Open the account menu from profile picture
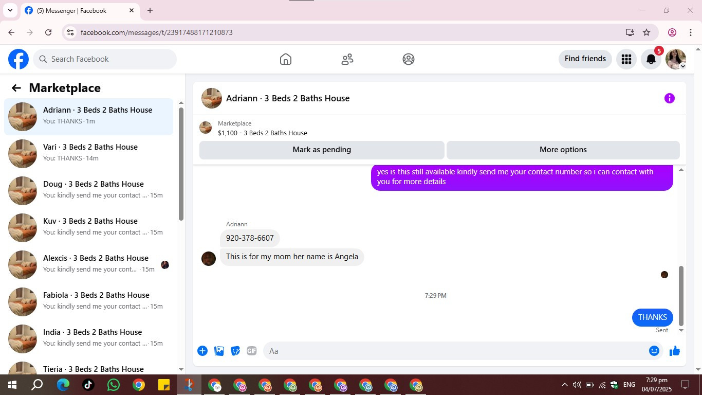The width and height of the screenshot is (702, 395). (676, 59)
